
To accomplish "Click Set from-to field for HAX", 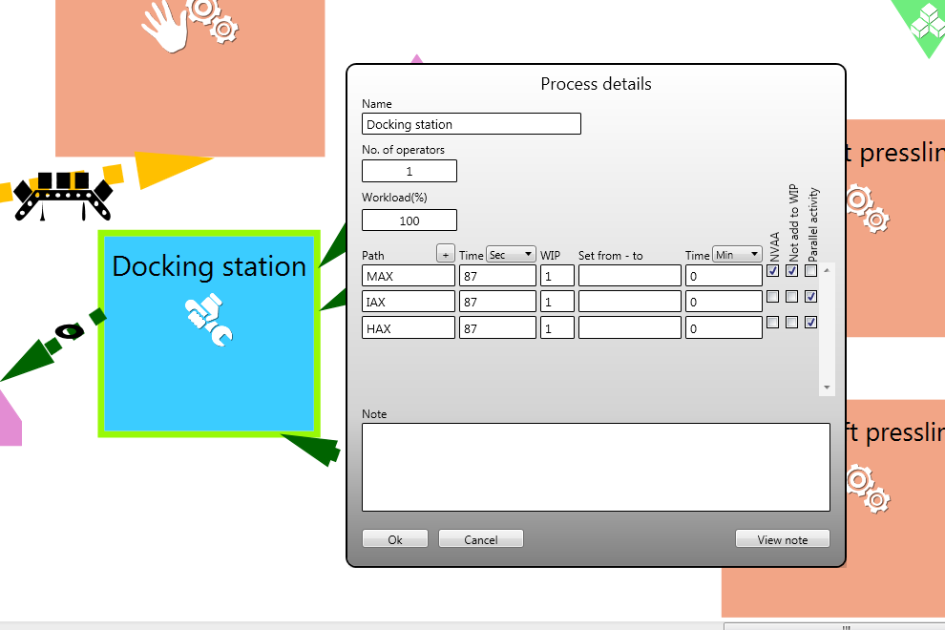I will click(x=630, y=328).
